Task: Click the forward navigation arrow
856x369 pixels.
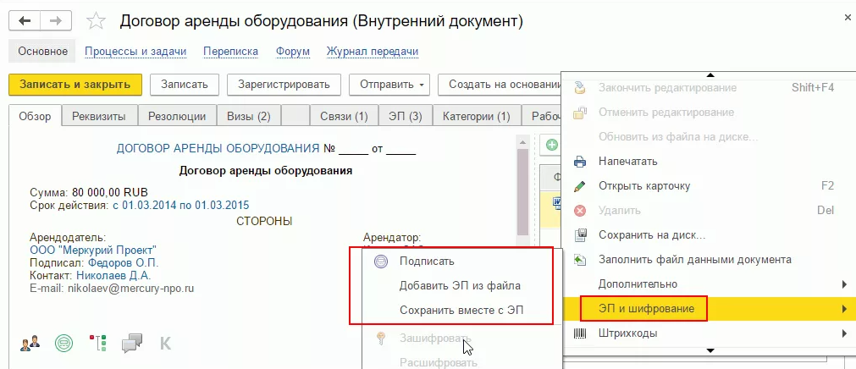Action: (x=54, y=19)
